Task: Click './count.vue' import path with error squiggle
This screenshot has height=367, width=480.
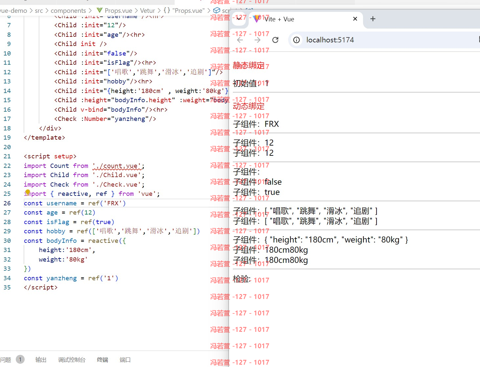Action: (x=117, y=166)
